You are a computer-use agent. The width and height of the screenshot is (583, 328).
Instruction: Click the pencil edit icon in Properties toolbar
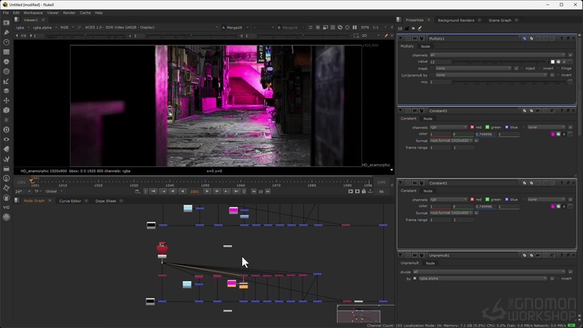420,28
